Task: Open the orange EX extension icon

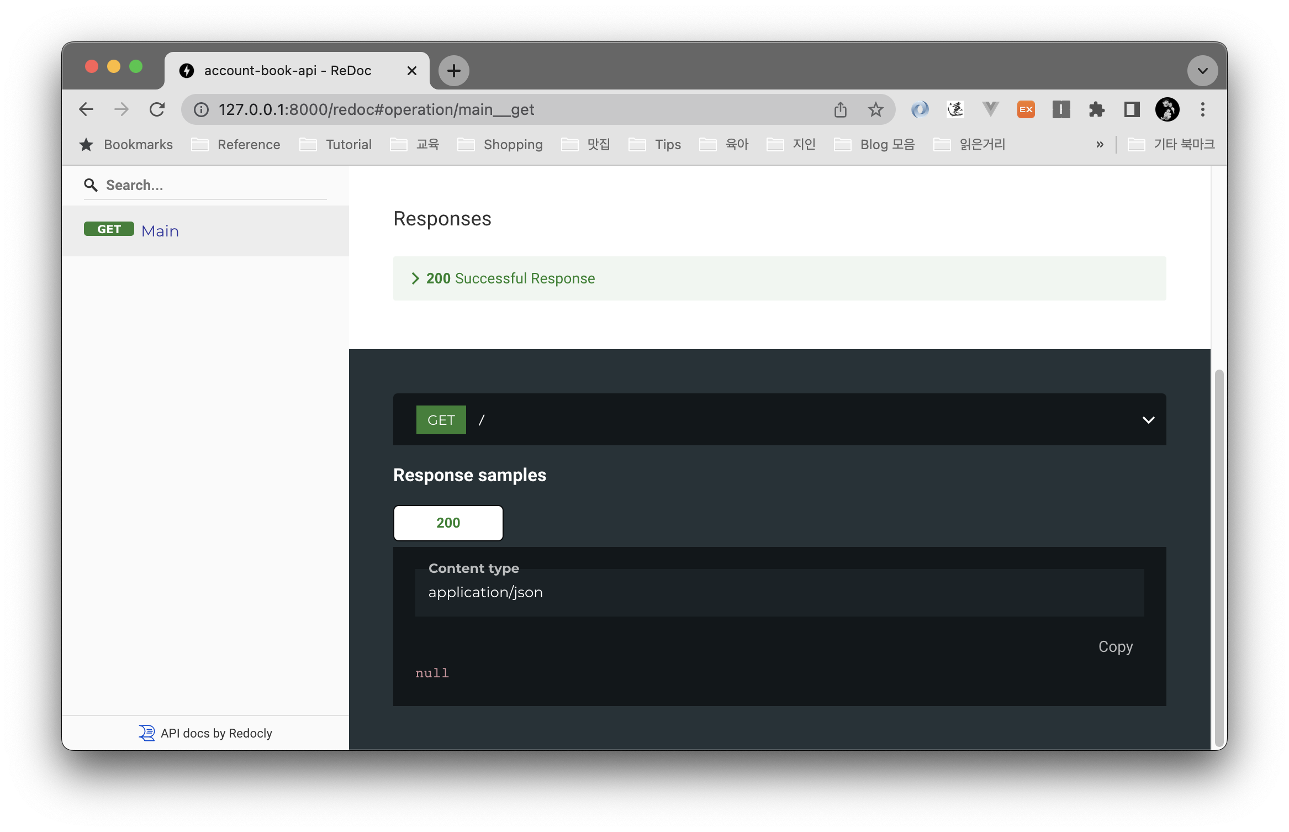Action: click(1026, 109)
